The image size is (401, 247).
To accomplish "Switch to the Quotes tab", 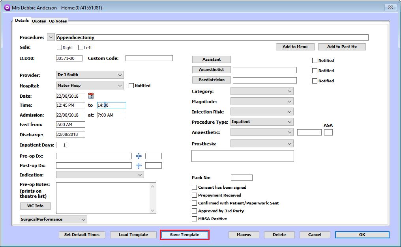I will 39,21.
